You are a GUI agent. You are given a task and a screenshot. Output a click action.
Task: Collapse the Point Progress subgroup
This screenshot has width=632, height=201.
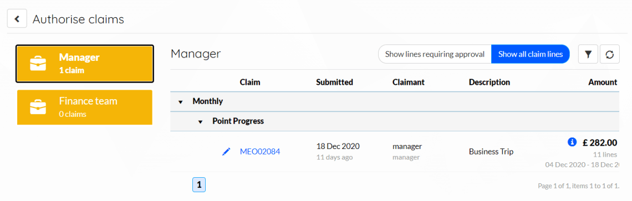(200, 122)
